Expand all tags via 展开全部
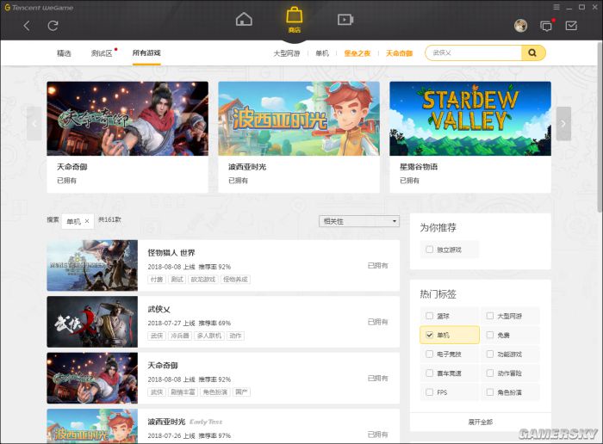 (480, 422)
